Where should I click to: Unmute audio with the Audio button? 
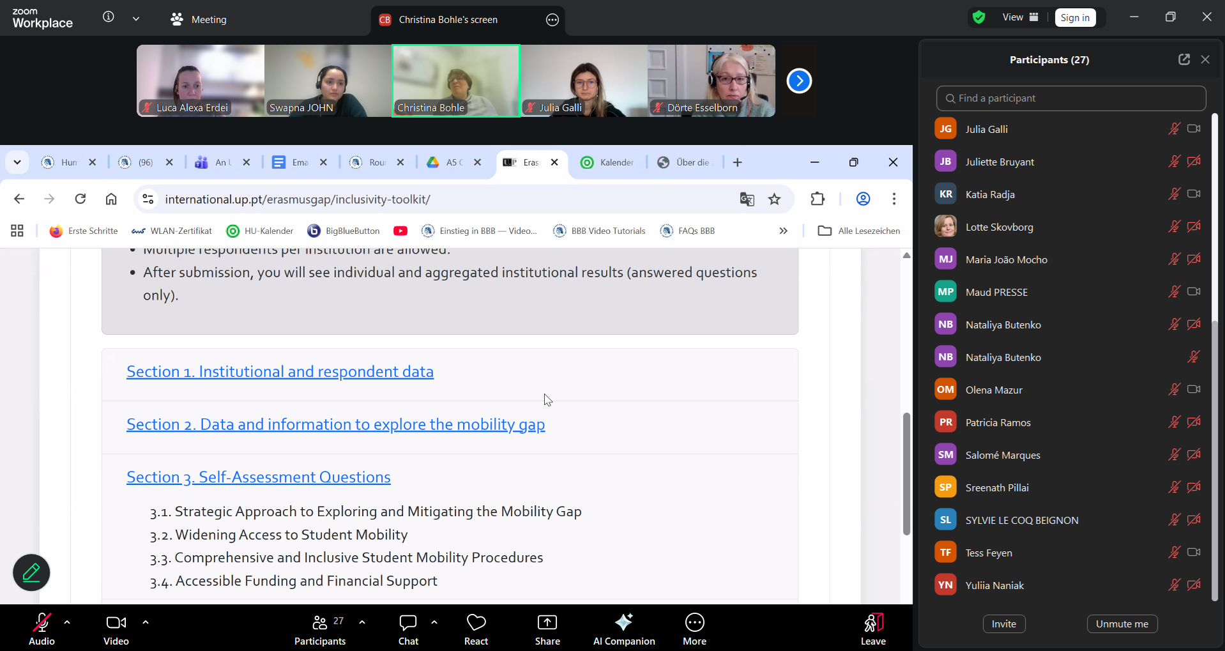click(42, 629)
